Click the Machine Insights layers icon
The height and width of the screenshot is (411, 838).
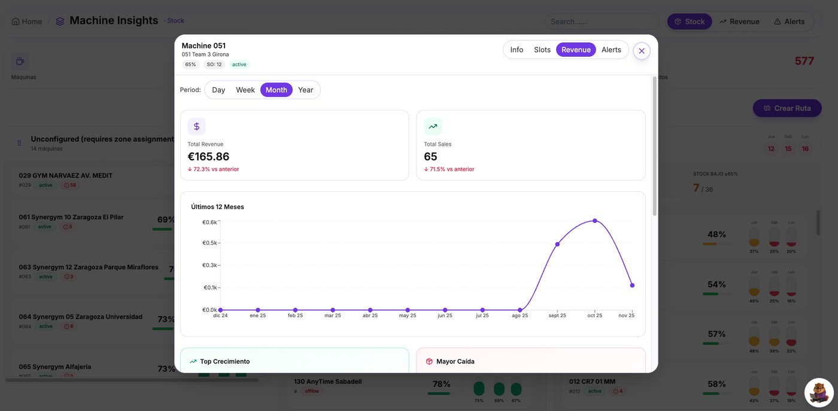click(60, 22)
